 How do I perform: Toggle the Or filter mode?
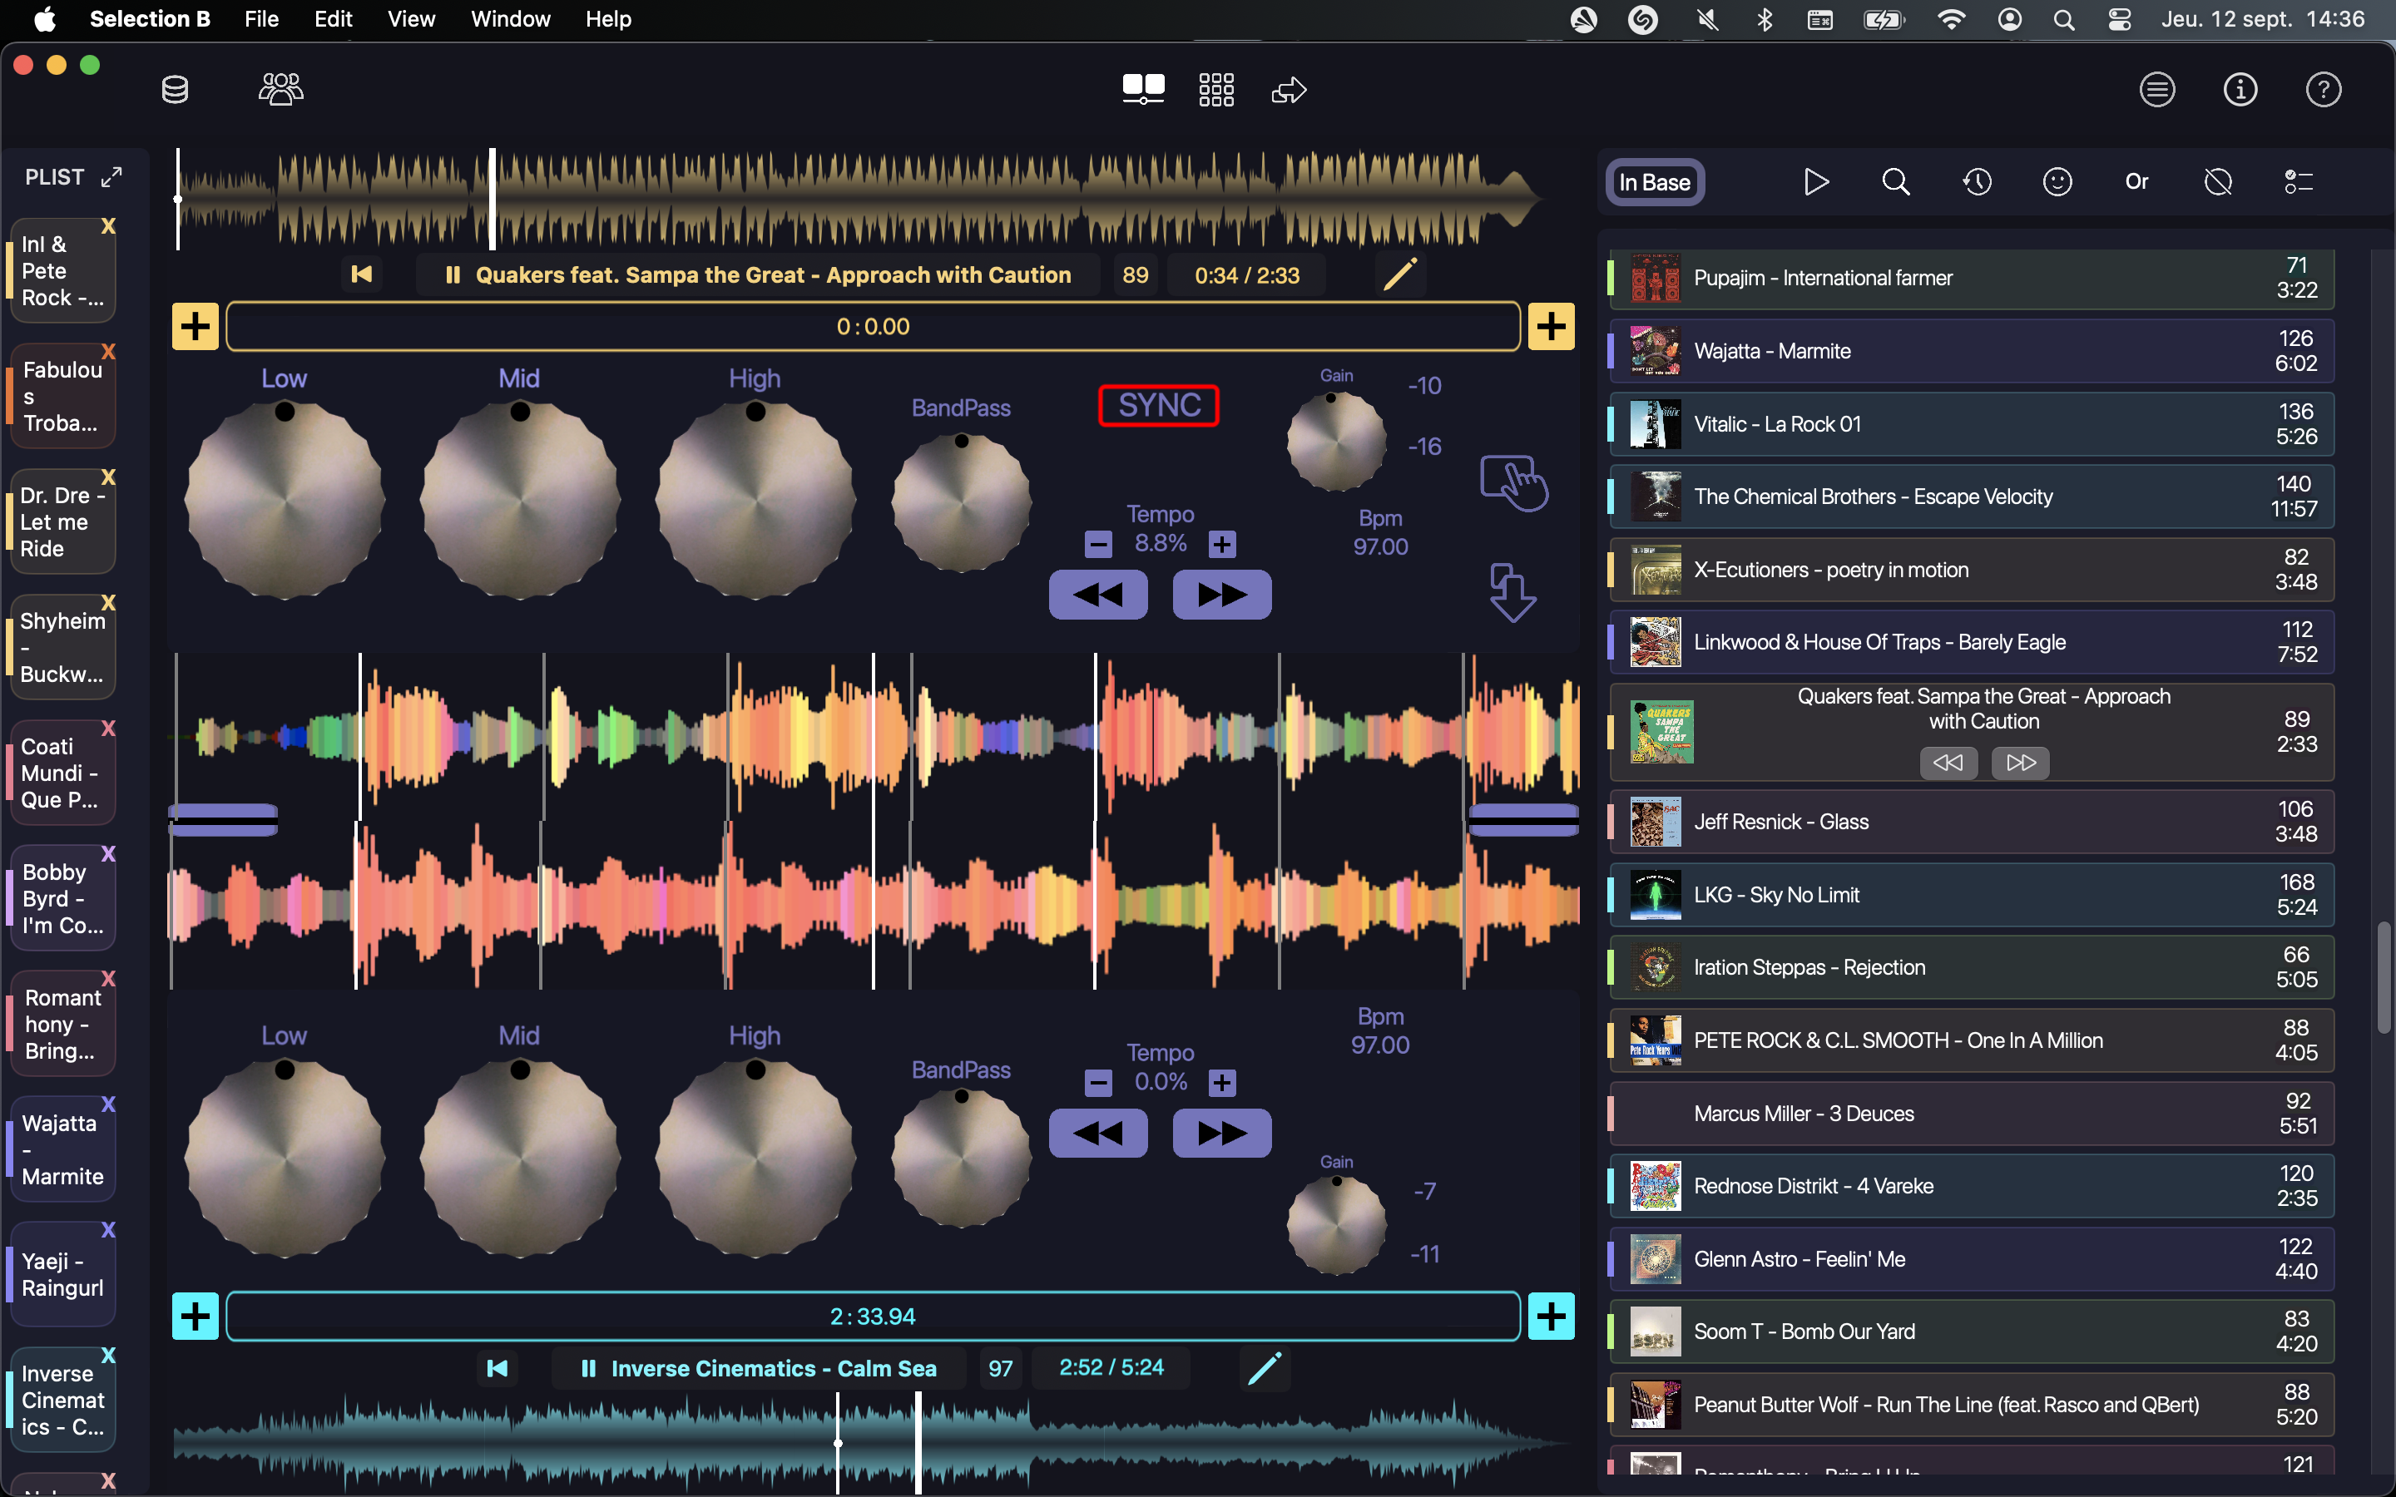(2136, 182)
